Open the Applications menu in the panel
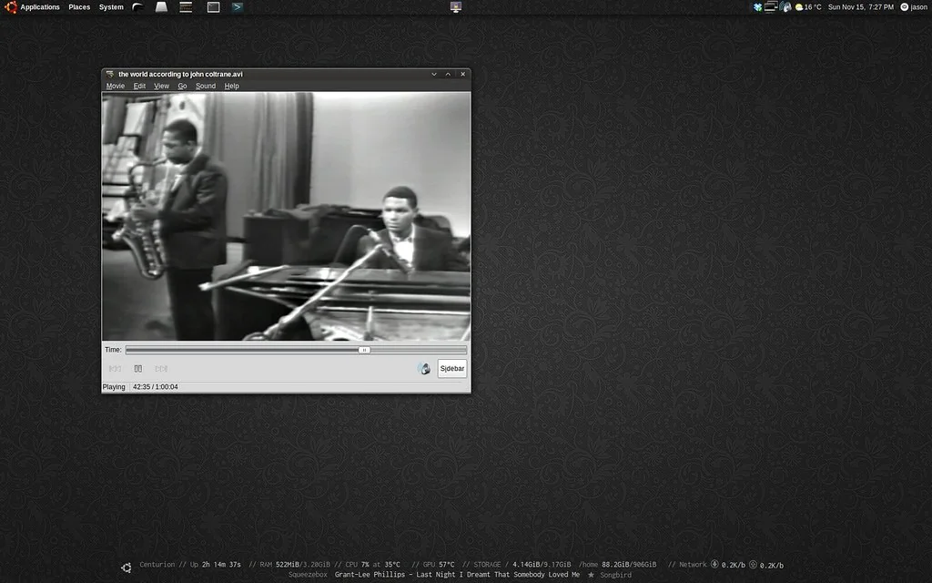Screen dimensions: 932x583 click(40, 7)
